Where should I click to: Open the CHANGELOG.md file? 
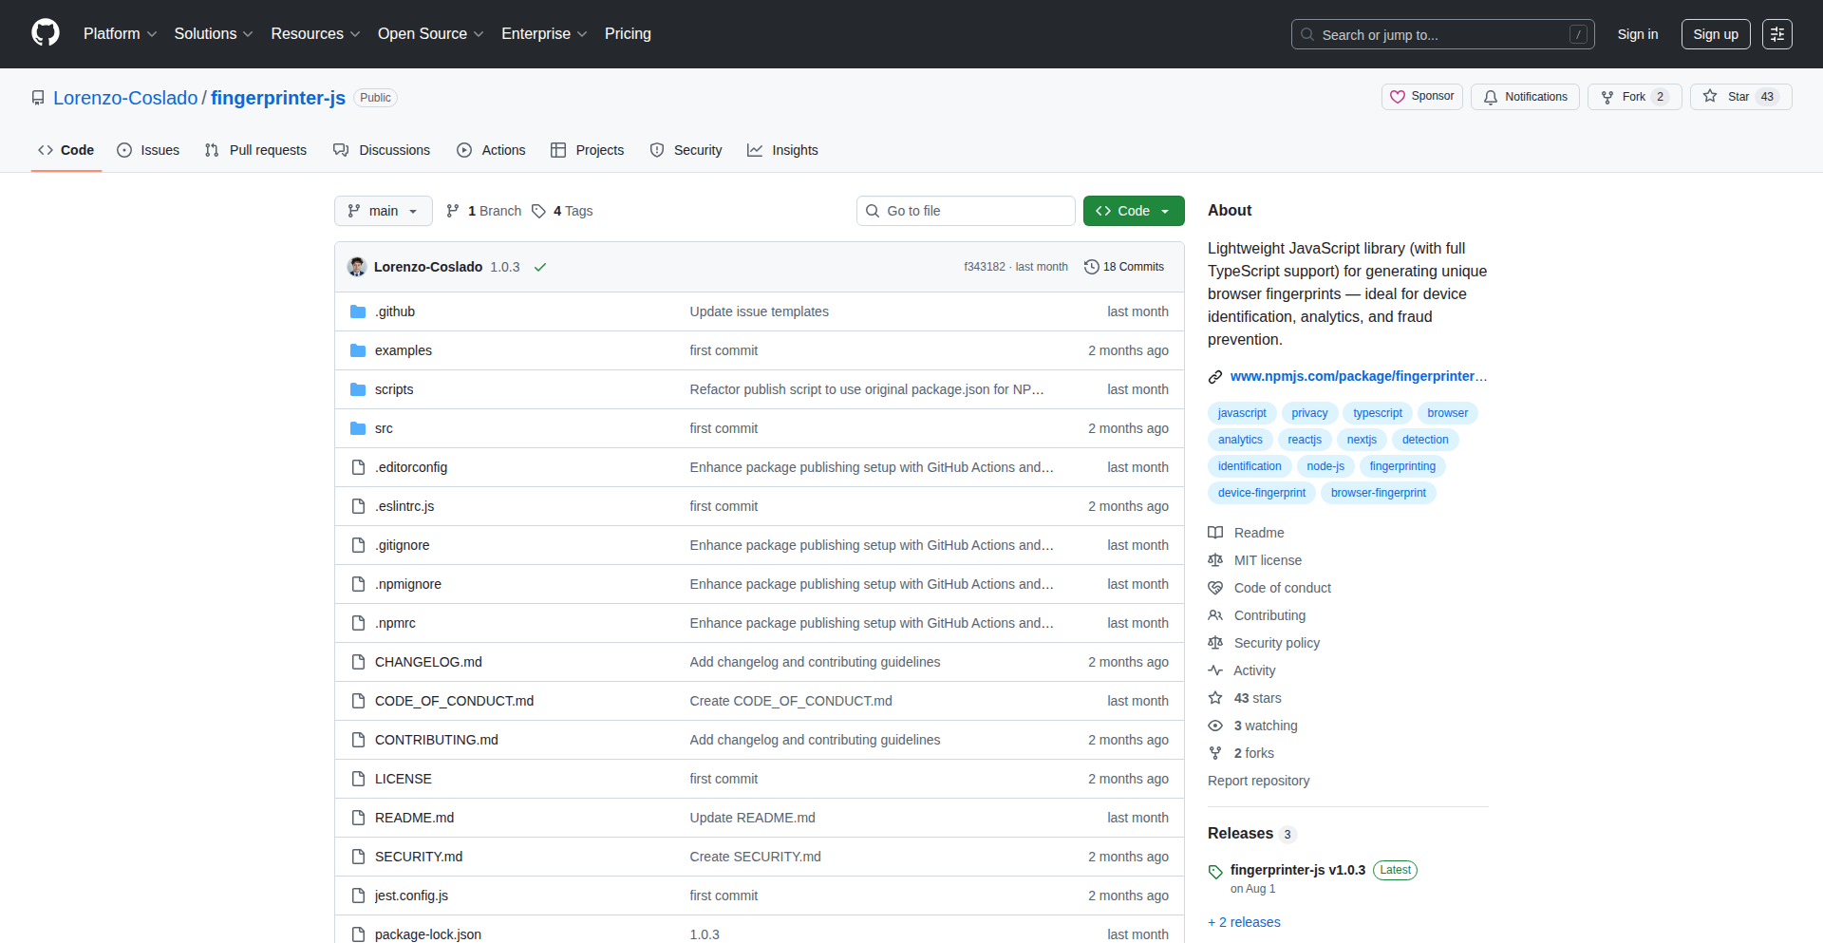click(x=428, y=662)
